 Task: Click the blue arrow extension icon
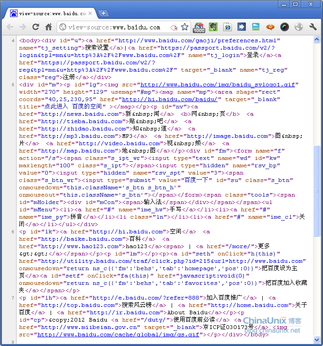tap(242, 27)
